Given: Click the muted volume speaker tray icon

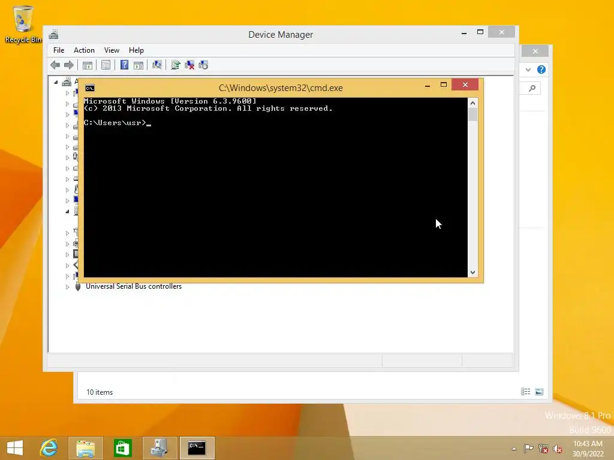Looking at the screenshot, I should pos(558,448).
